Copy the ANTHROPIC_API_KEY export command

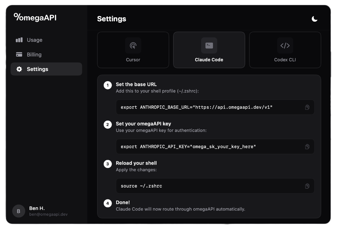[307, 147]
